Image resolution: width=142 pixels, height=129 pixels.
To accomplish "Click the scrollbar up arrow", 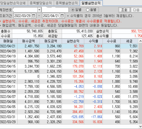I will coord(140,41).
